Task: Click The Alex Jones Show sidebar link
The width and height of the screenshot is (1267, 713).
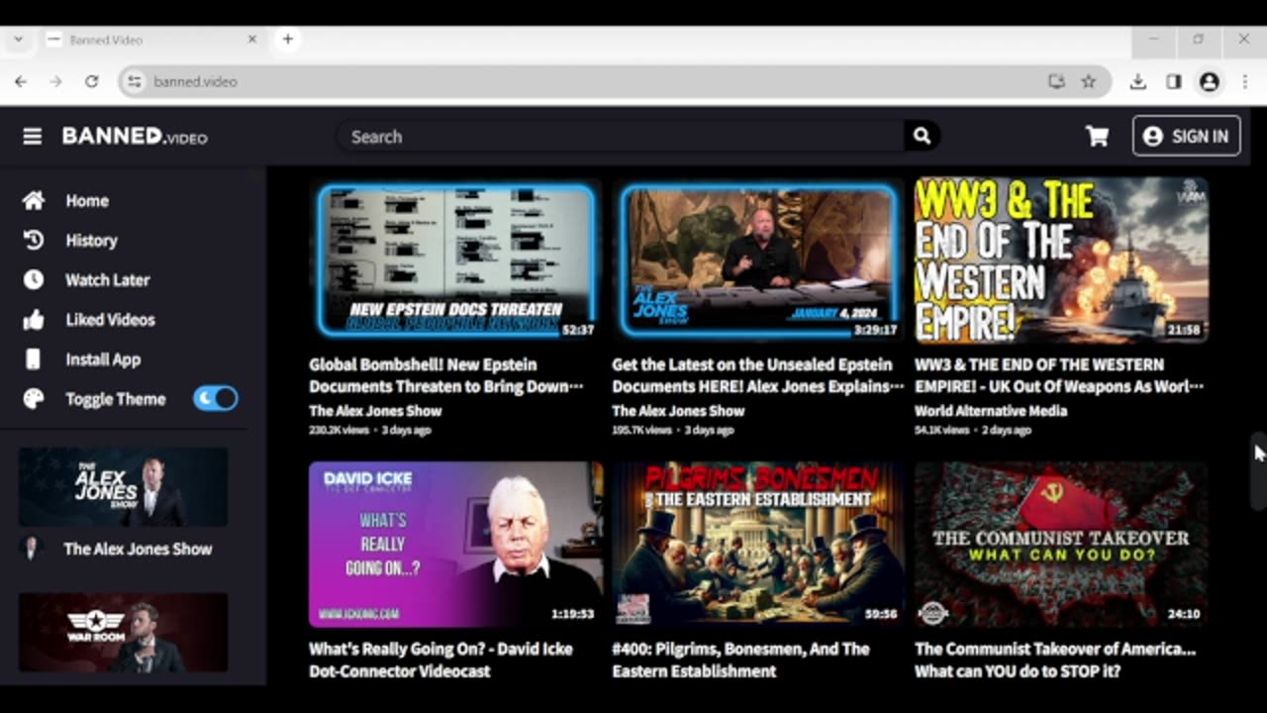Action: point(138,549)
